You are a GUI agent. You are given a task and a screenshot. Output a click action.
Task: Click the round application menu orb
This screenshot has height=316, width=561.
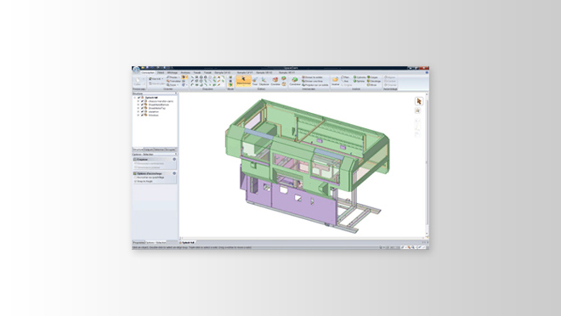136,71
